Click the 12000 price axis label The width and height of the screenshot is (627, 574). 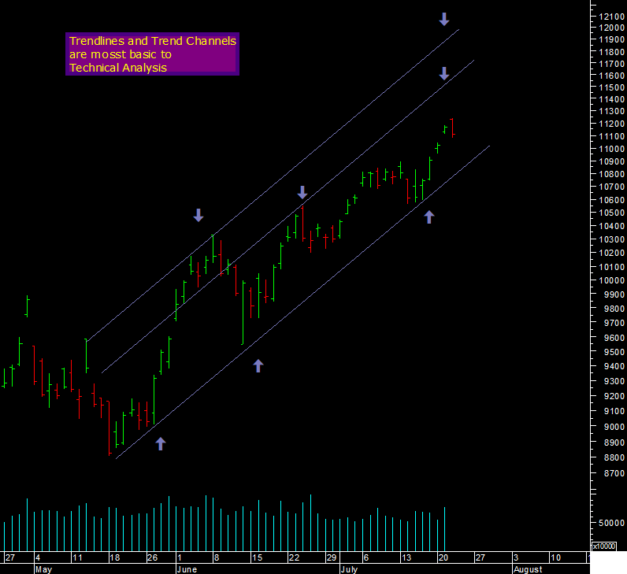(611, 28)
